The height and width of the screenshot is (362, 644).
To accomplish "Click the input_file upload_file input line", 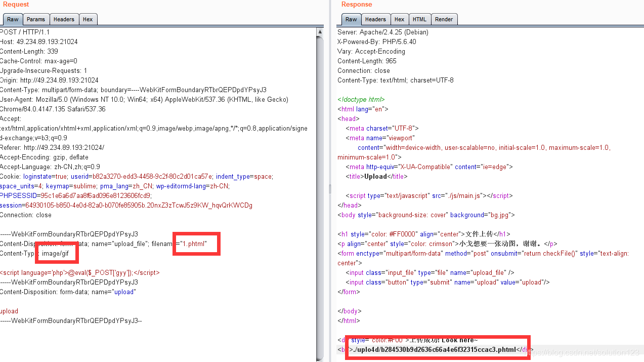I will coord(430,272).
